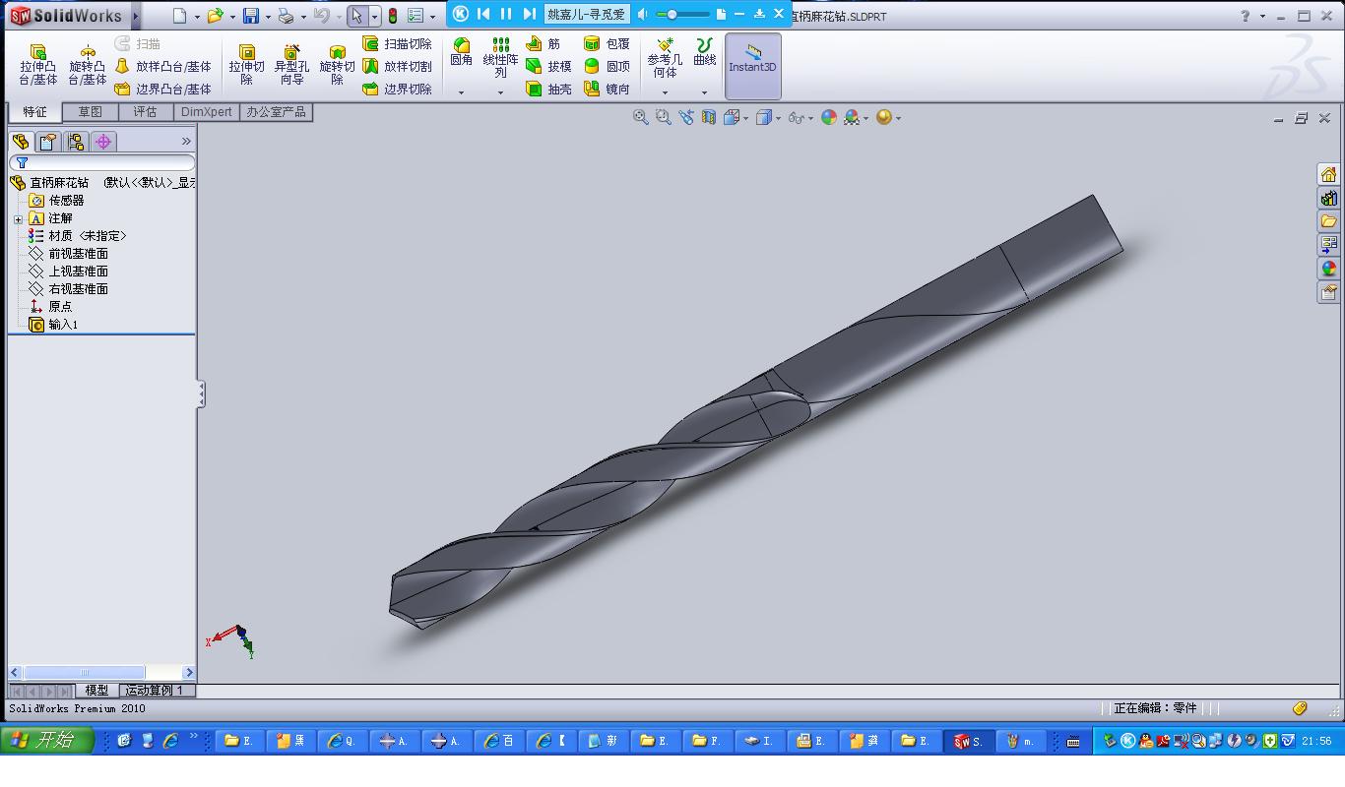Click the Zoom to Fit magnifier icon

640,117
